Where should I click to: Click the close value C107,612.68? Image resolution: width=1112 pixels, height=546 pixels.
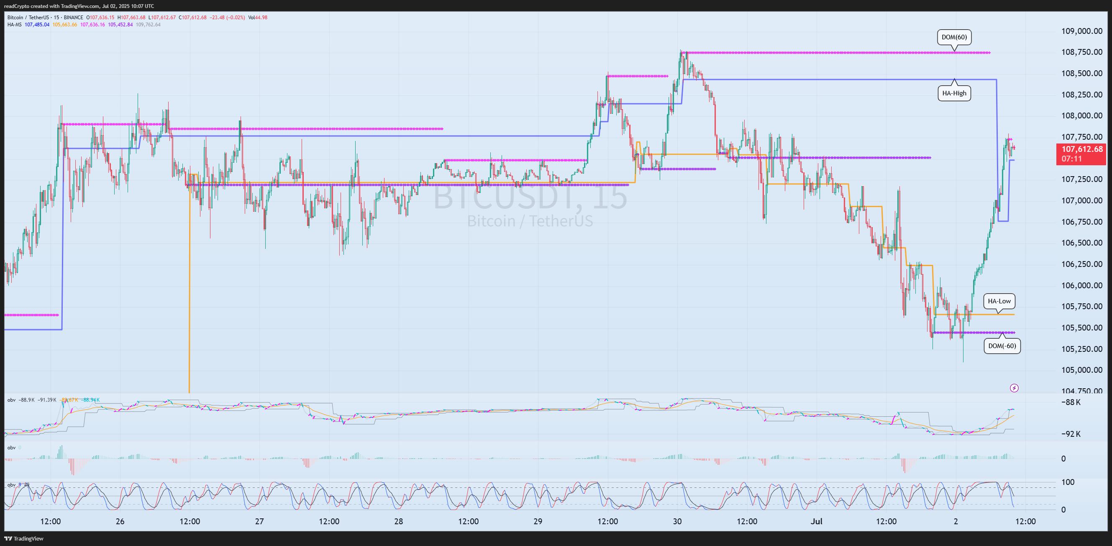[192, 18]
